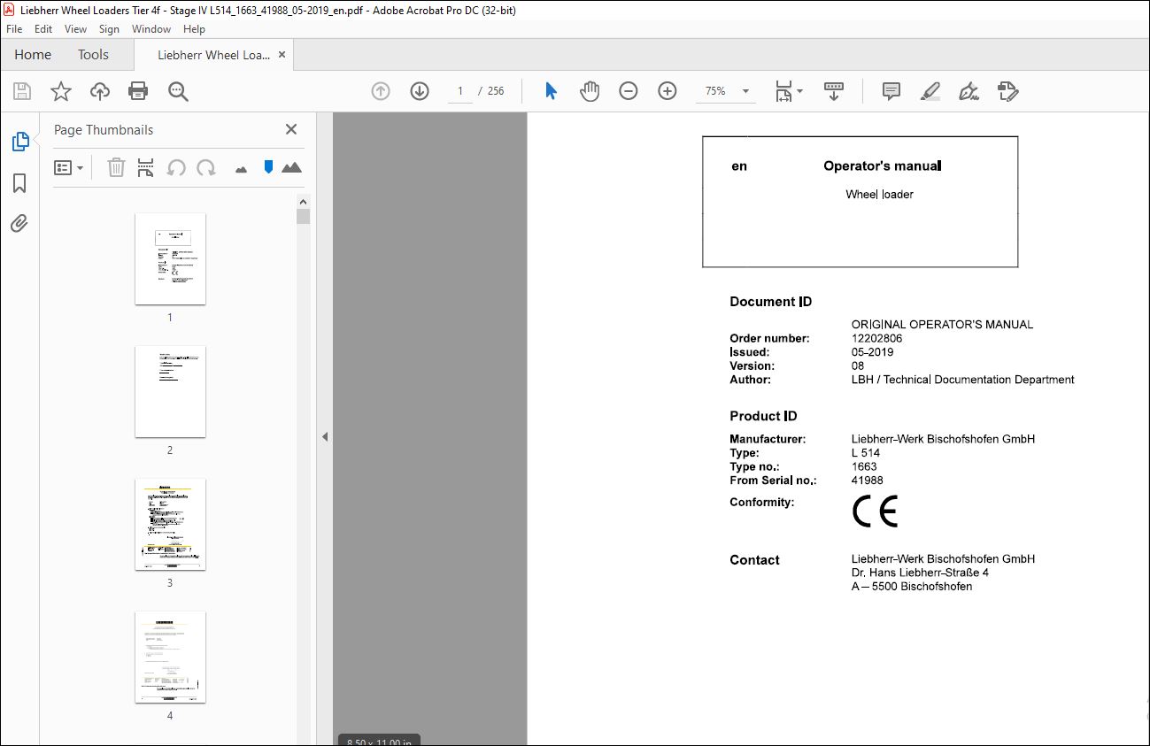The image size is (1150, 746).
Task: Open the print pages scissors-style icon in thumbnails
Action: [x=146, y=167]
